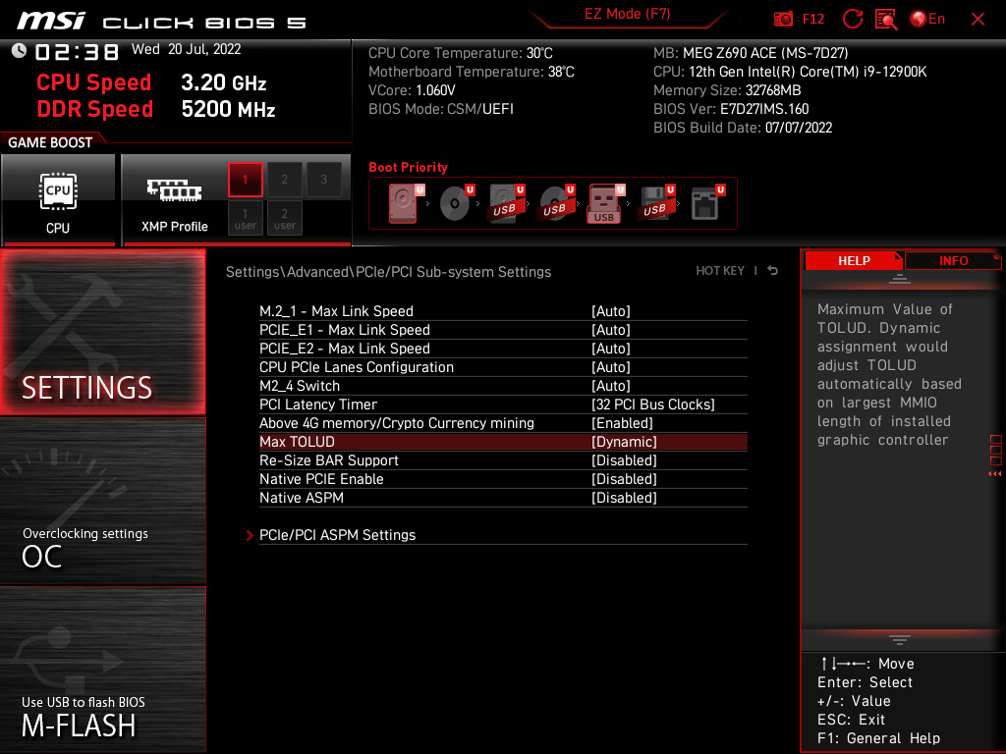Click the clock time 02:38
Viewport: 1006px width, 754px height.
[77, 52]
